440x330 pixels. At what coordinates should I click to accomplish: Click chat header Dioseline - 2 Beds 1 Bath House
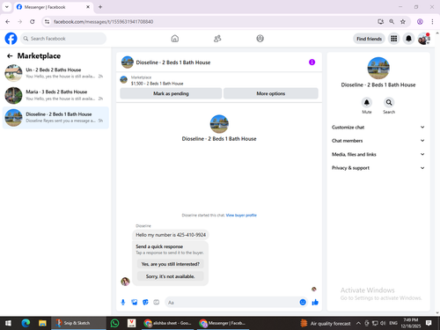tap(173, 62)
